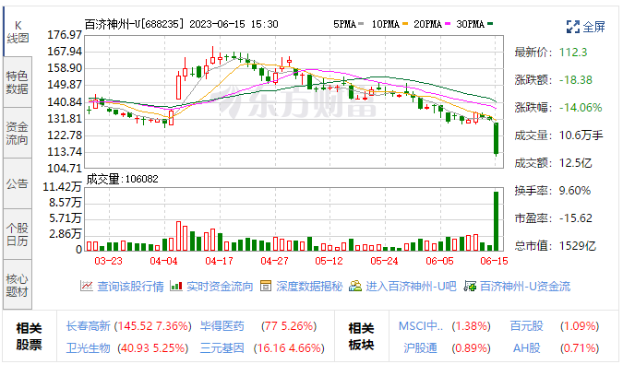Click the 11.42万 volume axis label
The width and height of the screenshot is (623, 388).
coord(62,186)
